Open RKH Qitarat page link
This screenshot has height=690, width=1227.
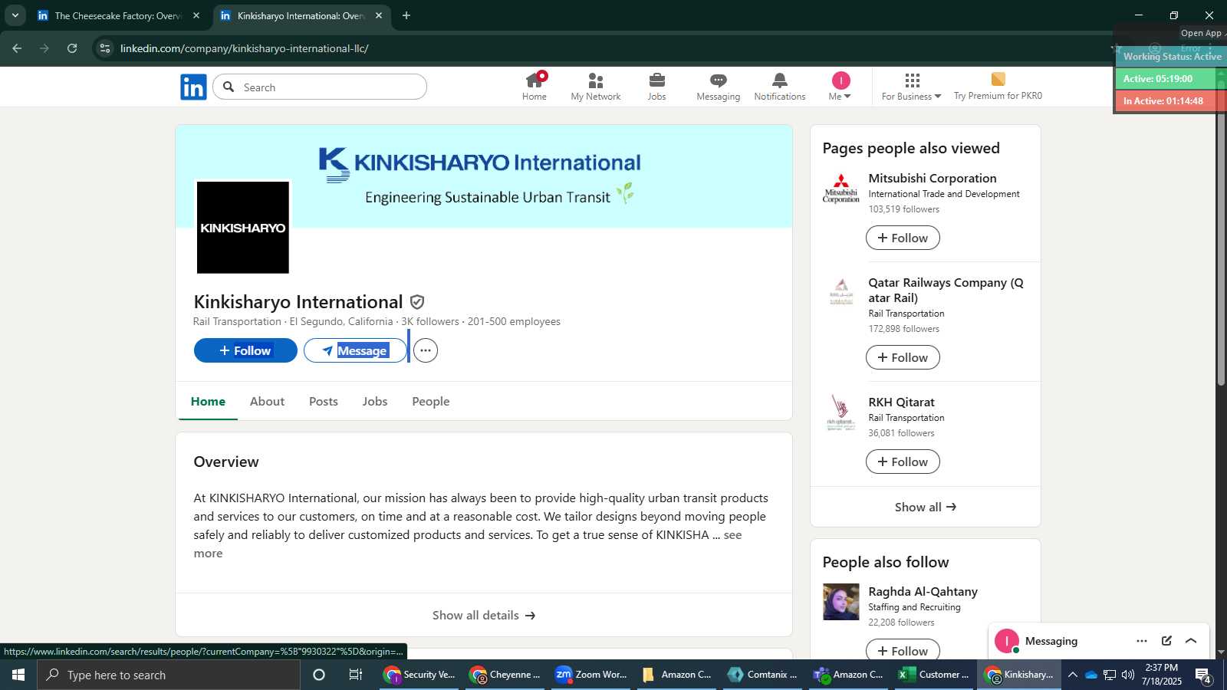[901, 402]
